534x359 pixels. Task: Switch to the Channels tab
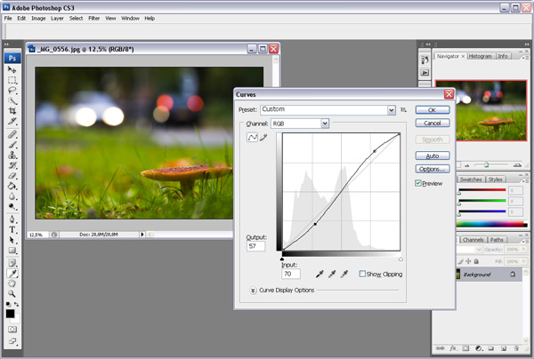[473, 240]
